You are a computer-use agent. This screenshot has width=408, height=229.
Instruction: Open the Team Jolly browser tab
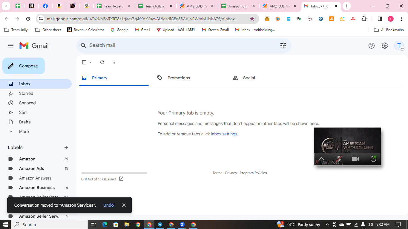[x=155, y=6]
